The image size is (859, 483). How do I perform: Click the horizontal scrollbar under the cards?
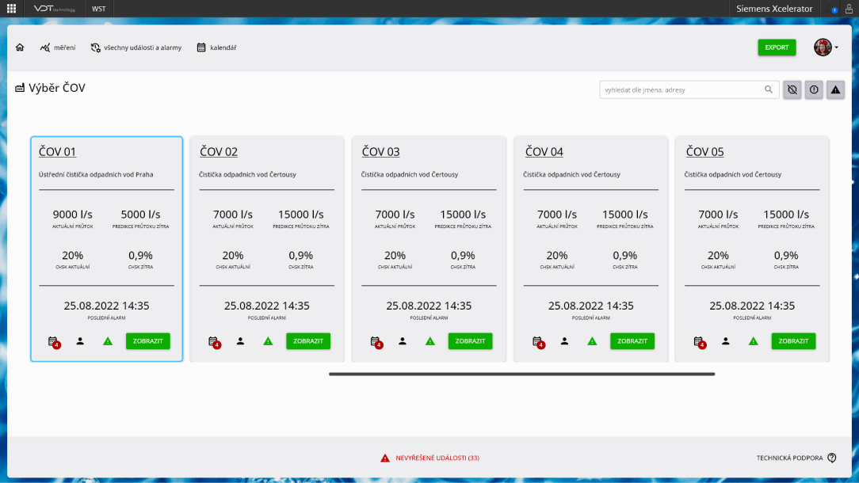[x=521, y=374]
